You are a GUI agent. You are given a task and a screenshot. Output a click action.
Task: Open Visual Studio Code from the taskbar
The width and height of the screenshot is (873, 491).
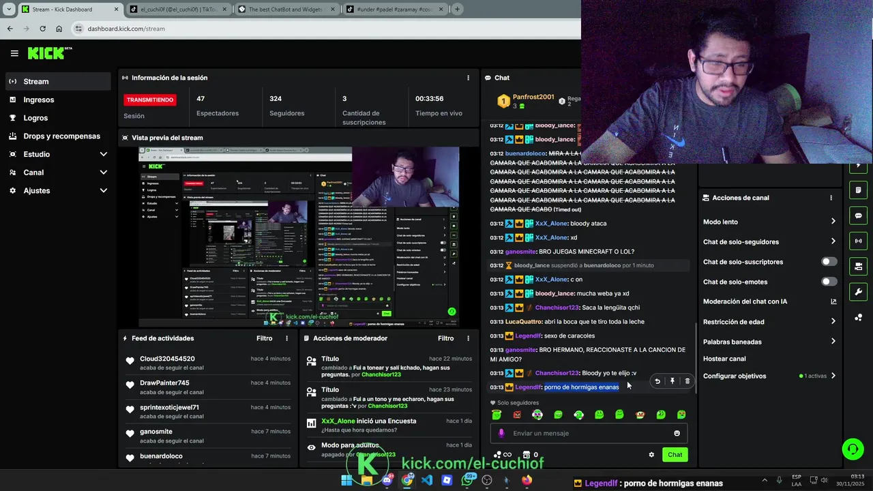click(x=427, y=480)
